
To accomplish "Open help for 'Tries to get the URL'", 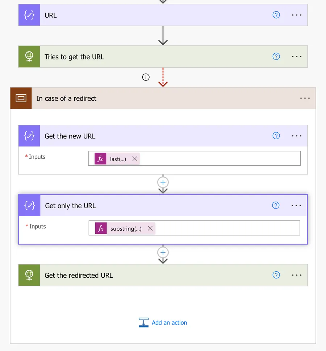I will click(276, 57).
